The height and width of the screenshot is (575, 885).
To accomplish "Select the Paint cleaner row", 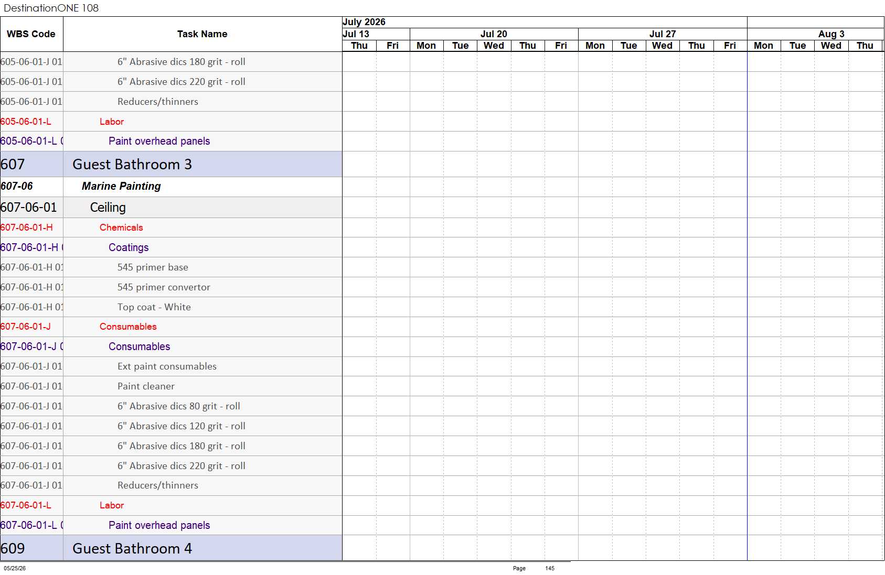I will coord(171,386).
